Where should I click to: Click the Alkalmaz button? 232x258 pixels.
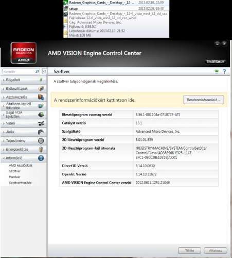click(x=216, y=250)
